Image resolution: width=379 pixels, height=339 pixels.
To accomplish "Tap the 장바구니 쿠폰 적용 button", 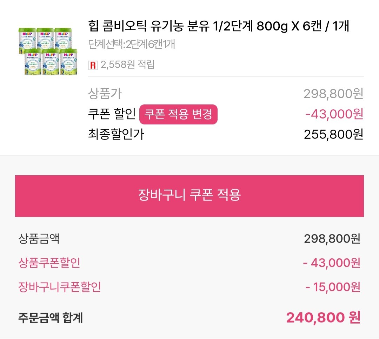I will click(x=189, y=195).
